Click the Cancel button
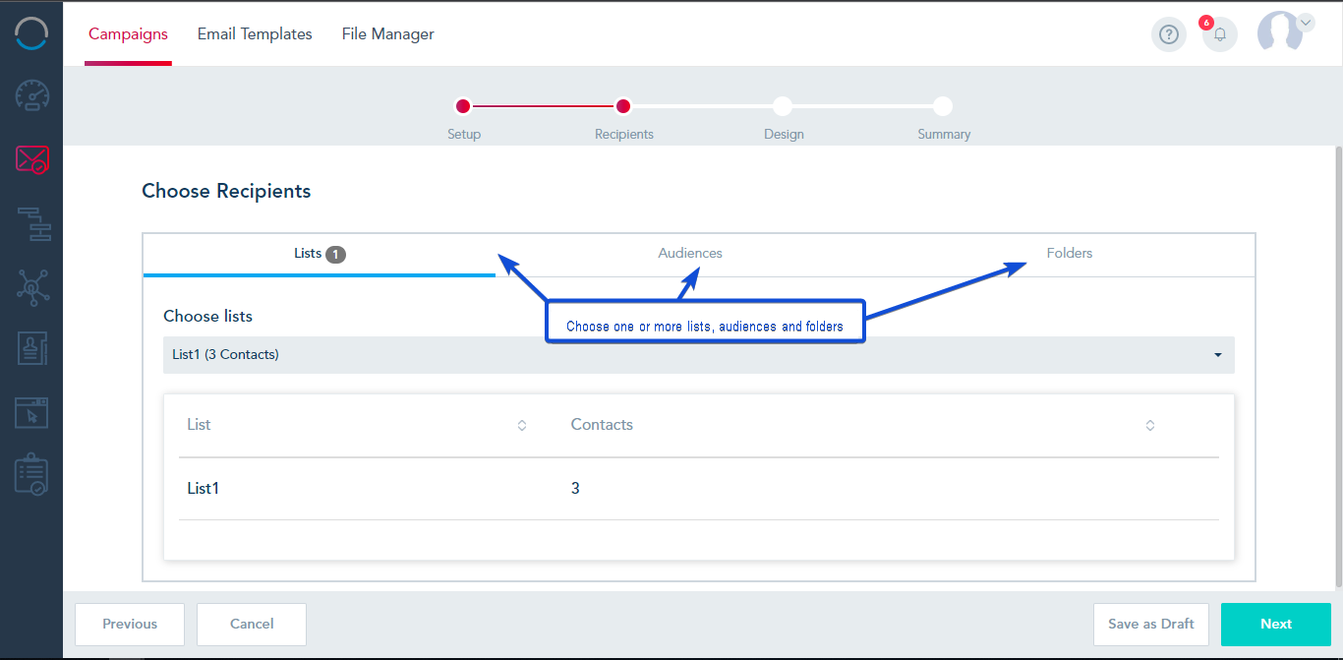 point(252,624)
